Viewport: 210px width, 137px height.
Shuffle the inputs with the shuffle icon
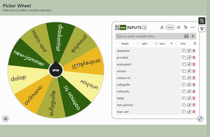[178, 28]
